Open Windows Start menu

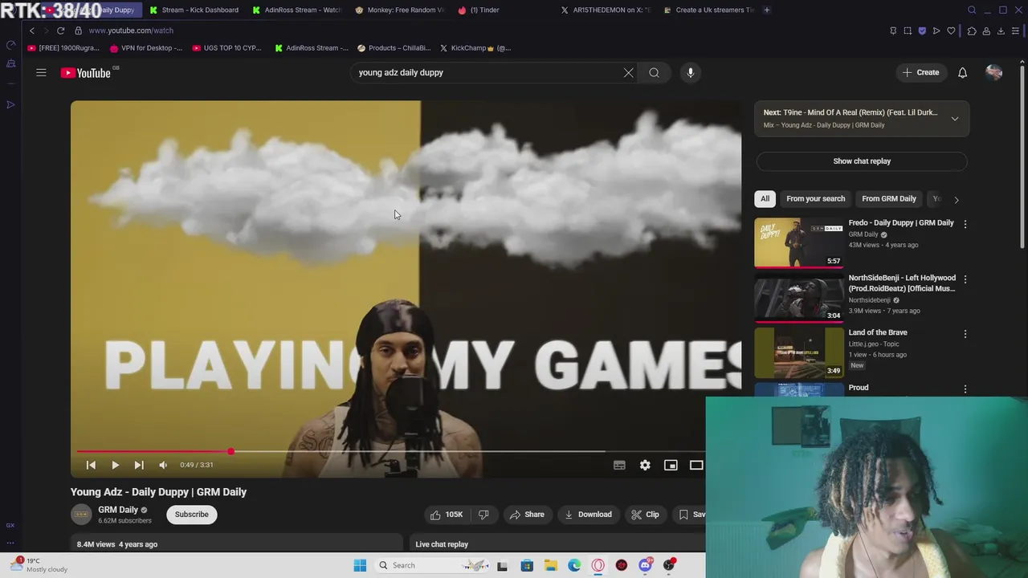click(360, 565)
